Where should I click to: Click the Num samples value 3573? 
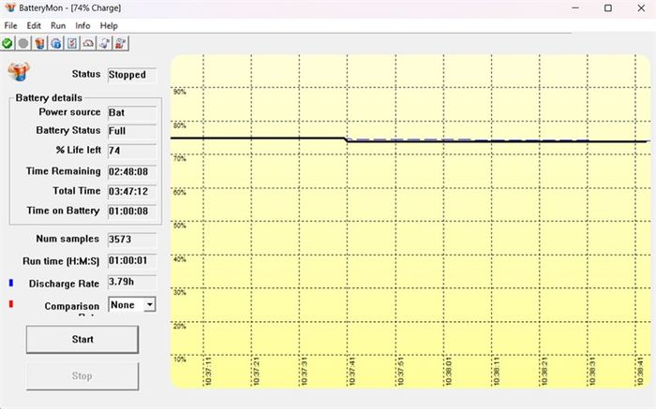(x=132, y=240)
